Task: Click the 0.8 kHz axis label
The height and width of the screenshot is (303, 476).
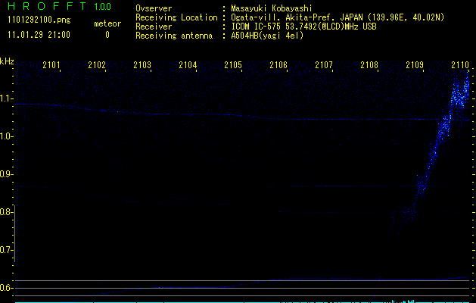Action: click(5, 212)
